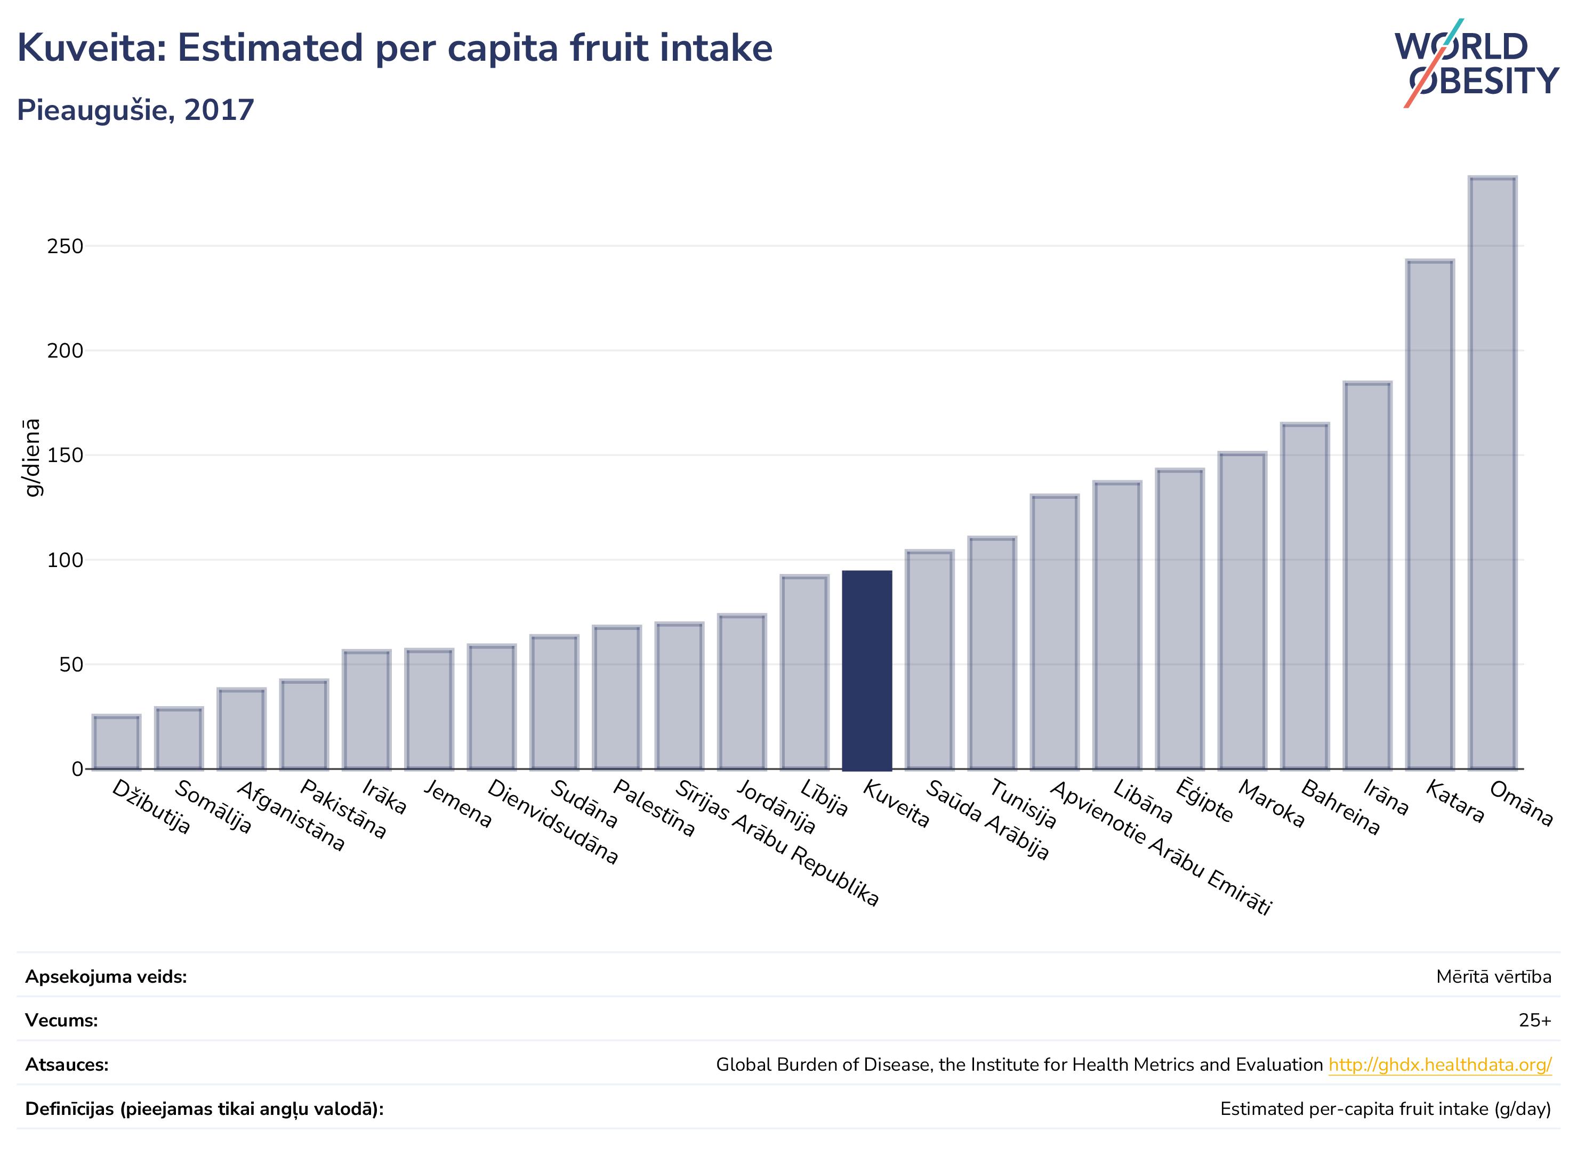
Task: Click the Pieaugušie, 2017 subtitle
Action: (135, 111)
